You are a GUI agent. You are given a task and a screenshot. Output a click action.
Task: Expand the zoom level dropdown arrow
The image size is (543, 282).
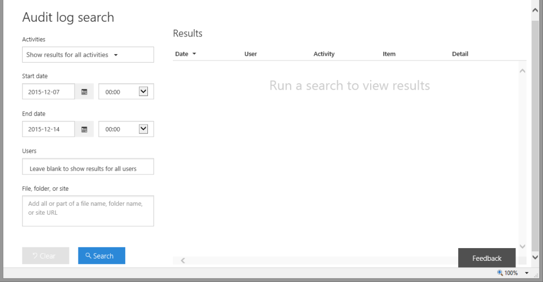(x=527, y=273)
